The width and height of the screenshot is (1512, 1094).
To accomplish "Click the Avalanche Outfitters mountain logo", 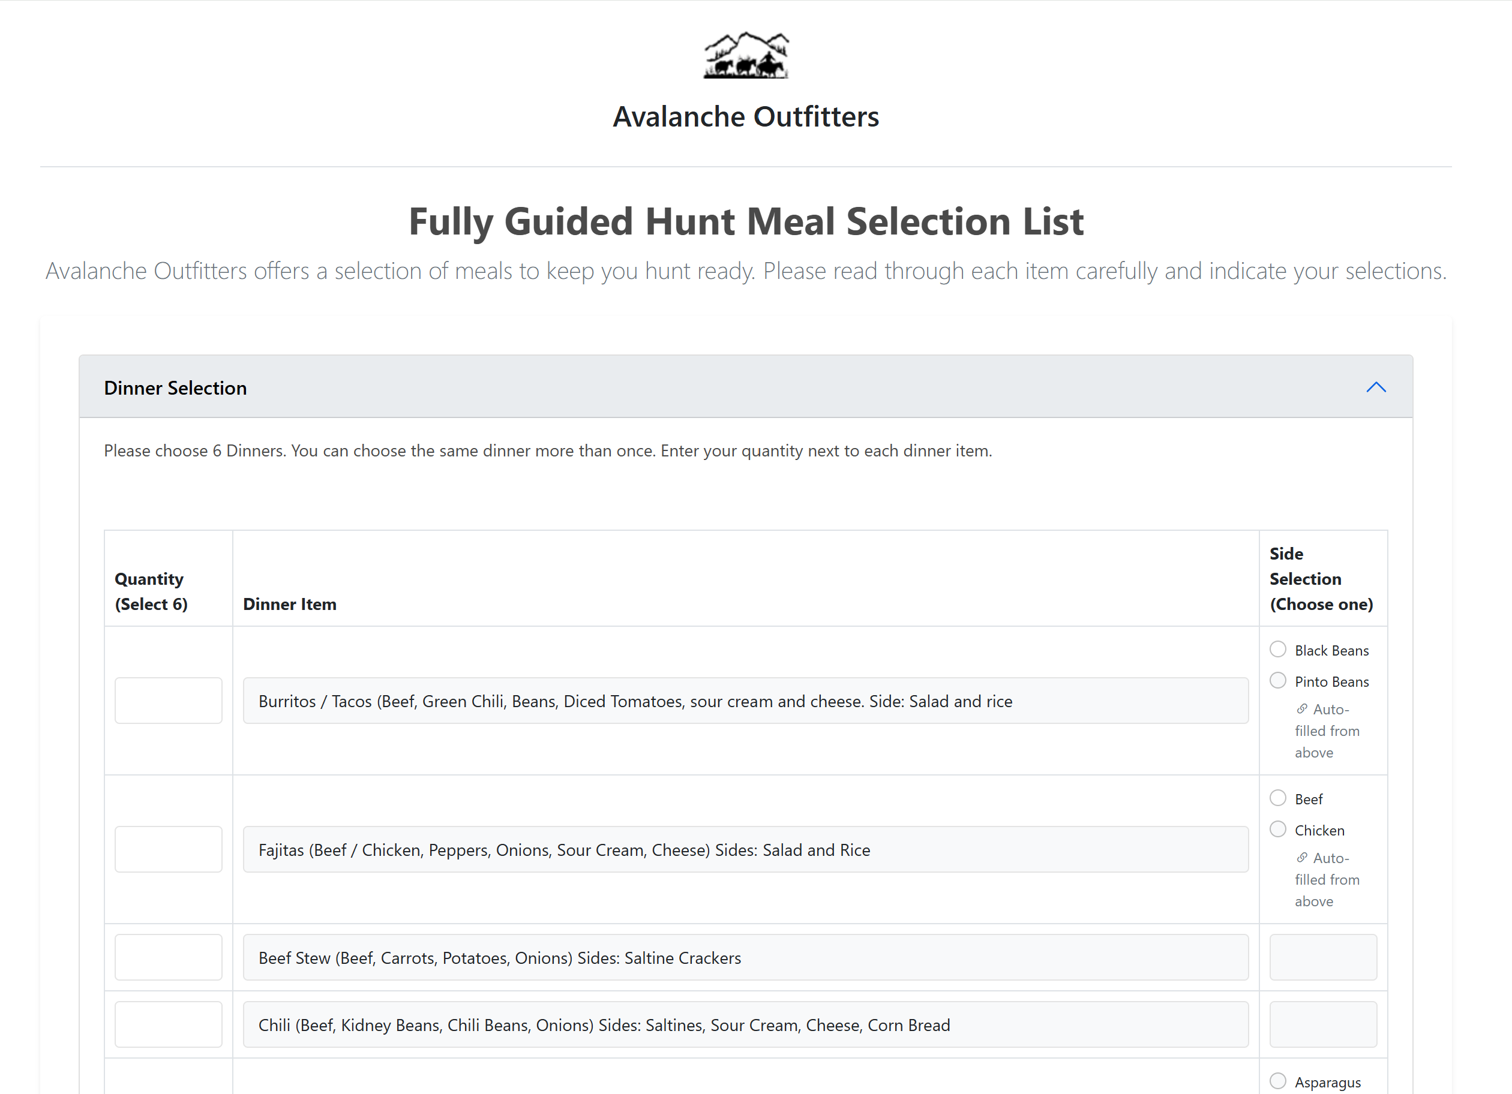I will click(746, 55).
